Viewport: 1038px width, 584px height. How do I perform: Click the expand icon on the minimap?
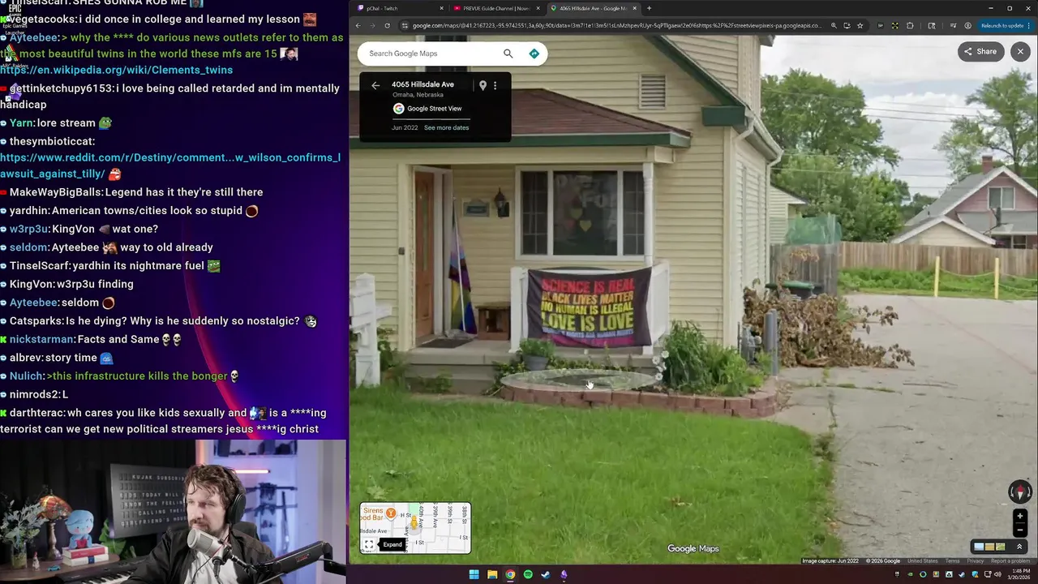(x=369, y=544)
